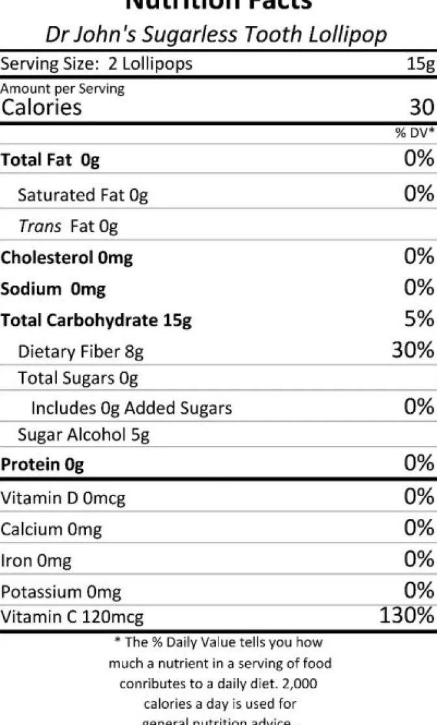This screenshot has height=725, width=437.
Task: Select the Serving Size 2 Lollipops text
Action: [x=96, y=64]
